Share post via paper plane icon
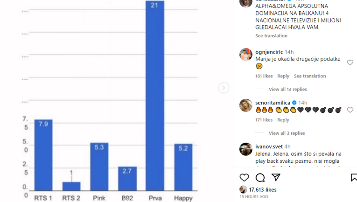 click(x=276, y=177)
